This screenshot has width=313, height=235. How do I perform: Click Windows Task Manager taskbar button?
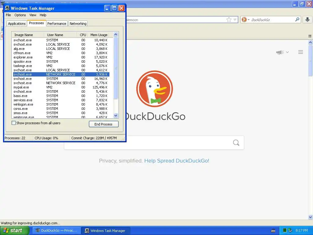106,230
